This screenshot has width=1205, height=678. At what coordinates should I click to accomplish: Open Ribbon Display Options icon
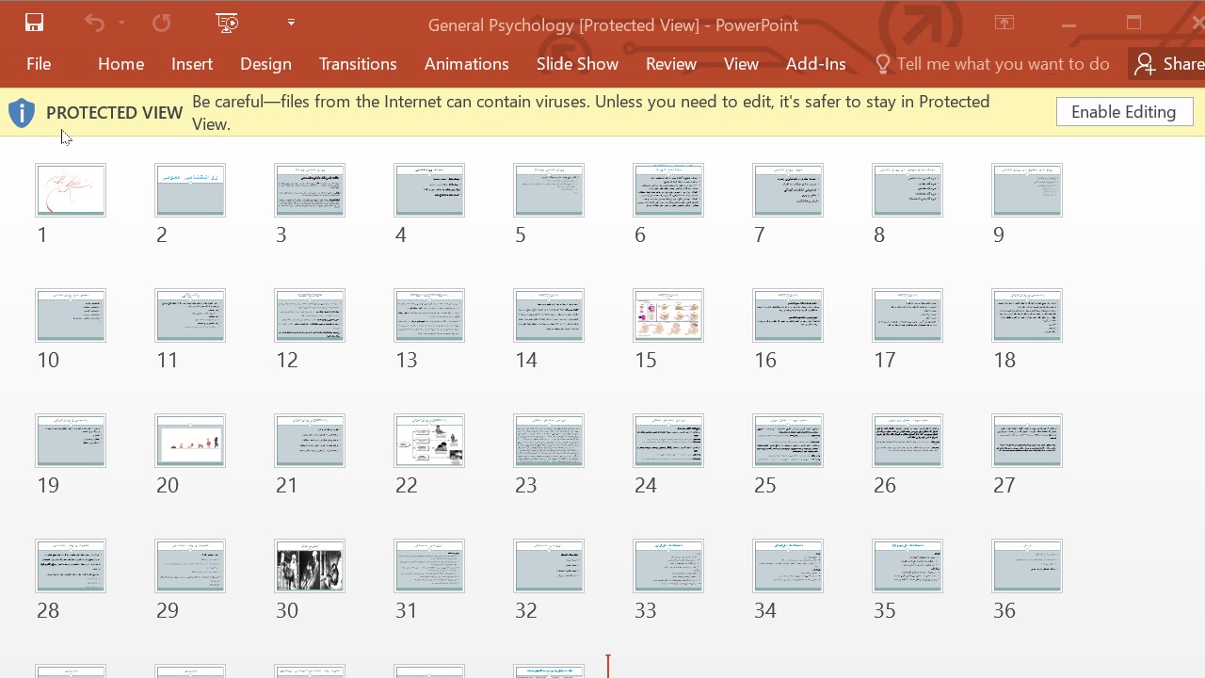(x=1004, y=24)
